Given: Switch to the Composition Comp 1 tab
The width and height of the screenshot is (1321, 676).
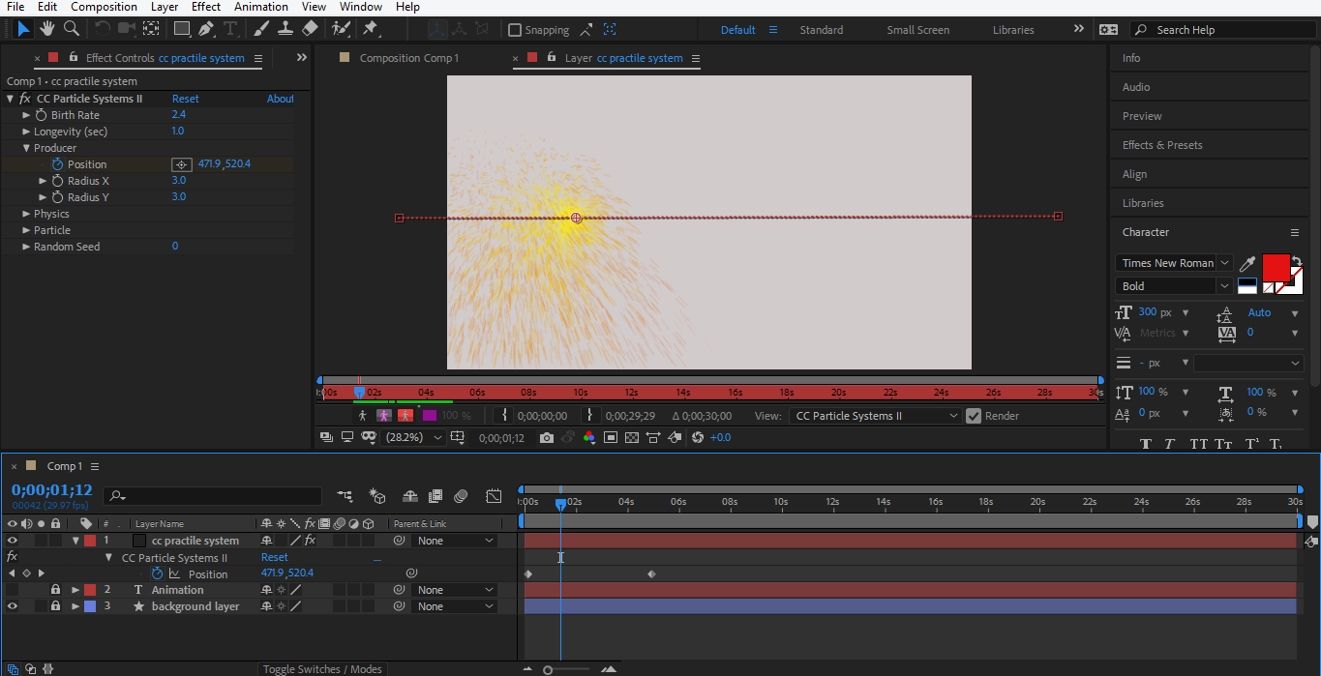Looking at the screenshot, I should tap(408, 58).
